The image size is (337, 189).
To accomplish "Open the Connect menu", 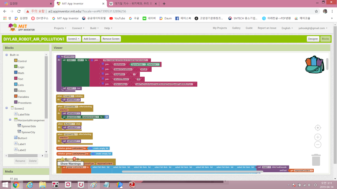I will (x=78, y=28).
